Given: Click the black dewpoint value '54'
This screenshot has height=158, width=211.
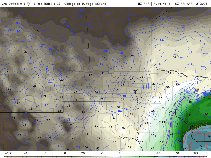Looking at the screenshot, I should pyautogui.click(x=179, y=141).
